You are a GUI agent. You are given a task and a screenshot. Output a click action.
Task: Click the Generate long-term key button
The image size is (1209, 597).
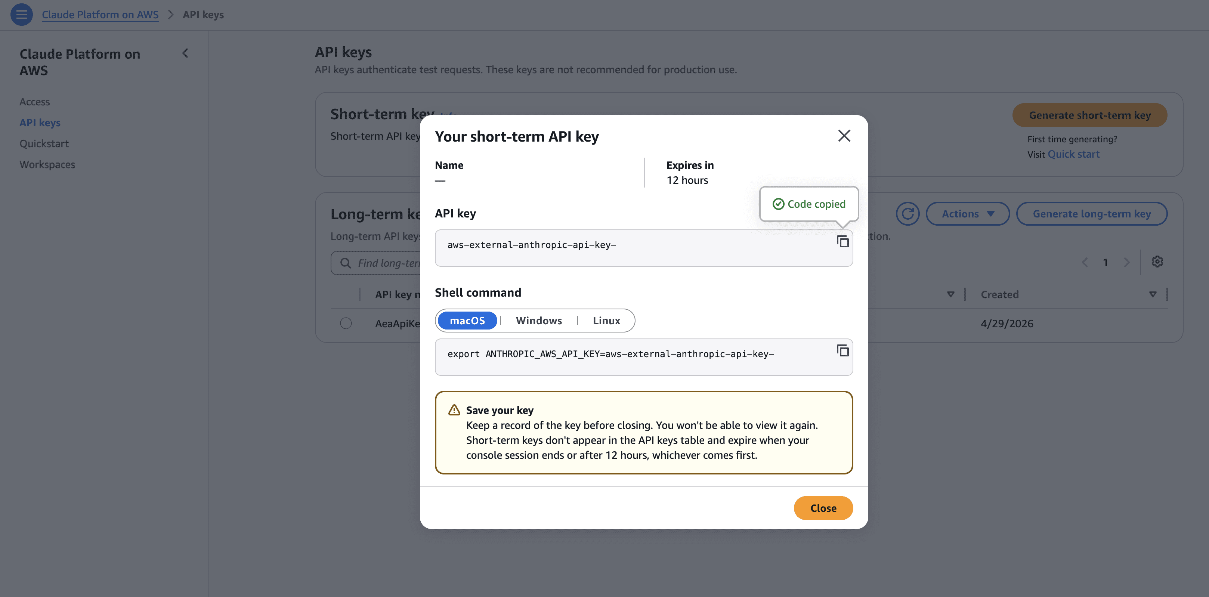(x=1092, y=214)
